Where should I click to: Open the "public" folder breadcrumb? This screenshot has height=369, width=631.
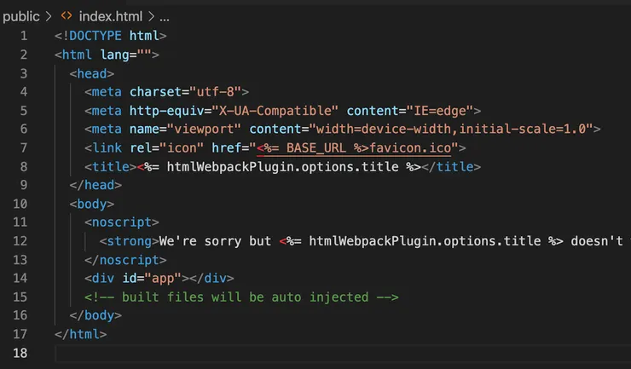(x=21, y=15)
